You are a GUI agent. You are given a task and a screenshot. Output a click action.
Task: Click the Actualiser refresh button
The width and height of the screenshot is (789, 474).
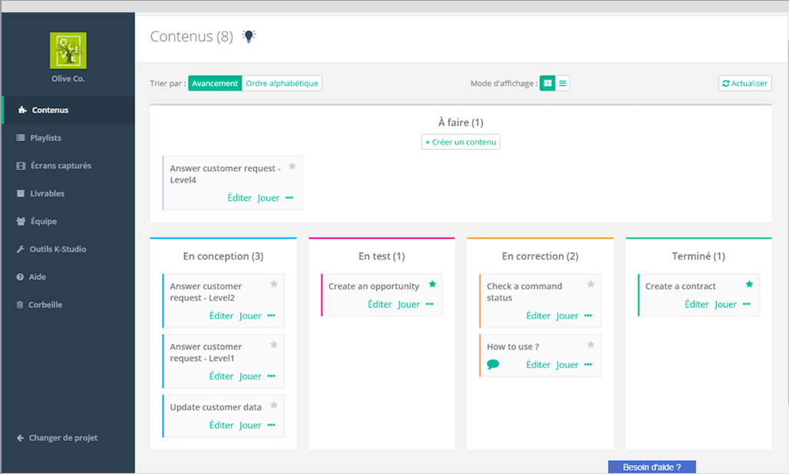pyautogui.click(x=744, y=84)
